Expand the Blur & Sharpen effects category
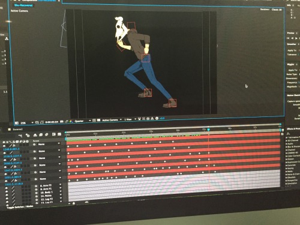300x225 pixels. pos(293,146)
